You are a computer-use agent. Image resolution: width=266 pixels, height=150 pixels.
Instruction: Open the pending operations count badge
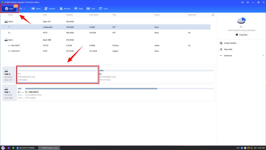tap(16, 6)
